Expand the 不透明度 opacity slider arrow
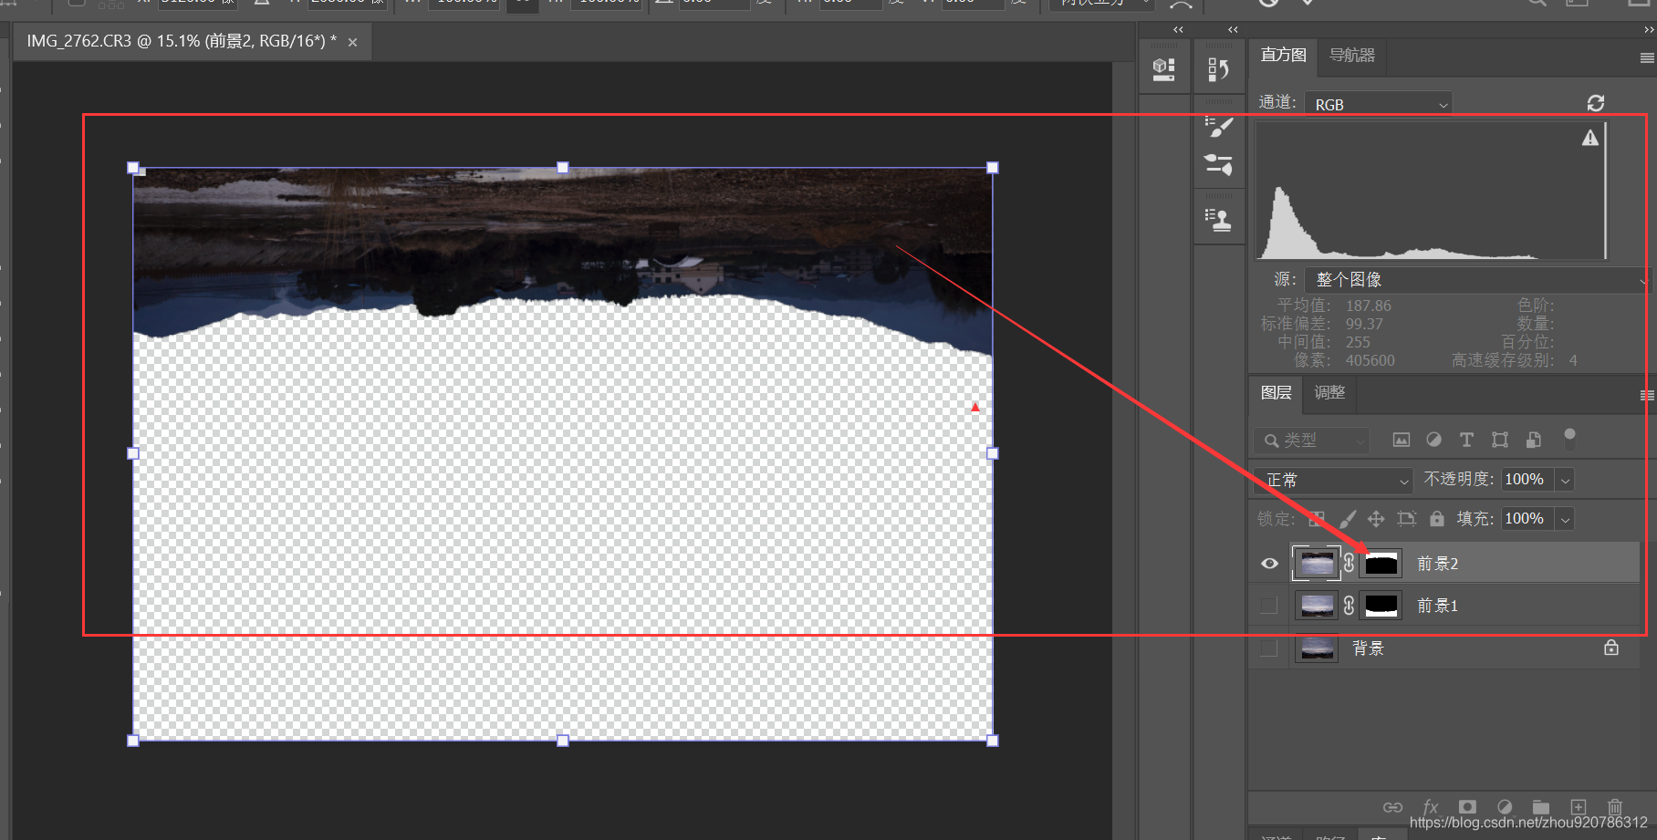Screen dimensions: 1657x840 (x=1566, y=480)
